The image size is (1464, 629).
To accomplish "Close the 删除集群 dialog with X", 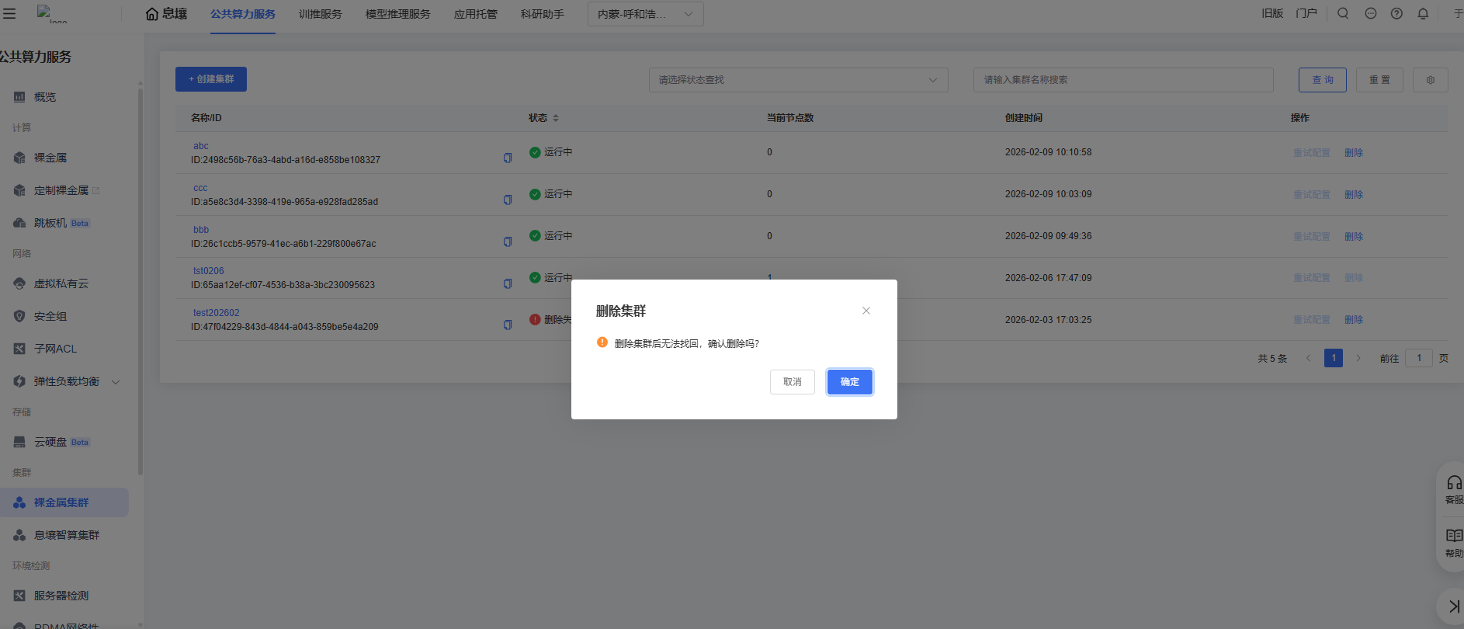I will click(866, 311).
